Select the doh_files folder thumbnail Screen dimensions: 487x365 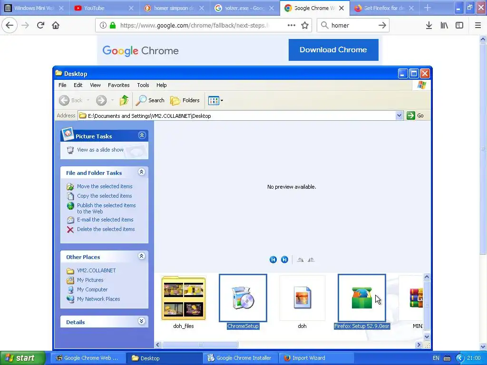184,298
